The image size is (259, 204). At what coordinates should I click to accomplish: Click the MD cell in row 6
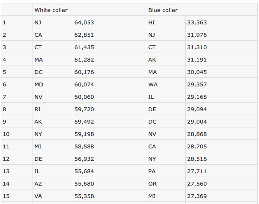[53, 84]
